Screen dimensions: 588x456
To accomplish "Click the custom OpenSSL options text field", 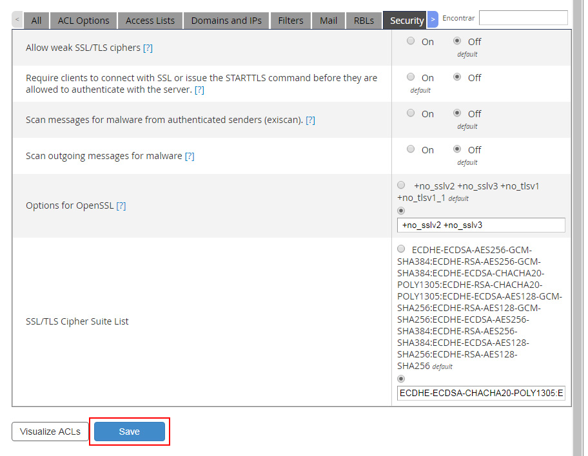I will click(481, 225).
